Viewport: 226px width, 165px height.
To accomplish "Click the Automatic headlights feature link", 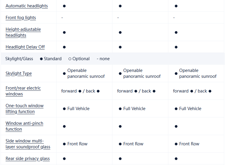I will pyautogui.click(x=26, y=6).
